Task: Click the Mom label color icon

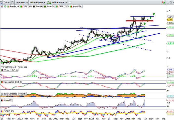Action: click(2, 100)
